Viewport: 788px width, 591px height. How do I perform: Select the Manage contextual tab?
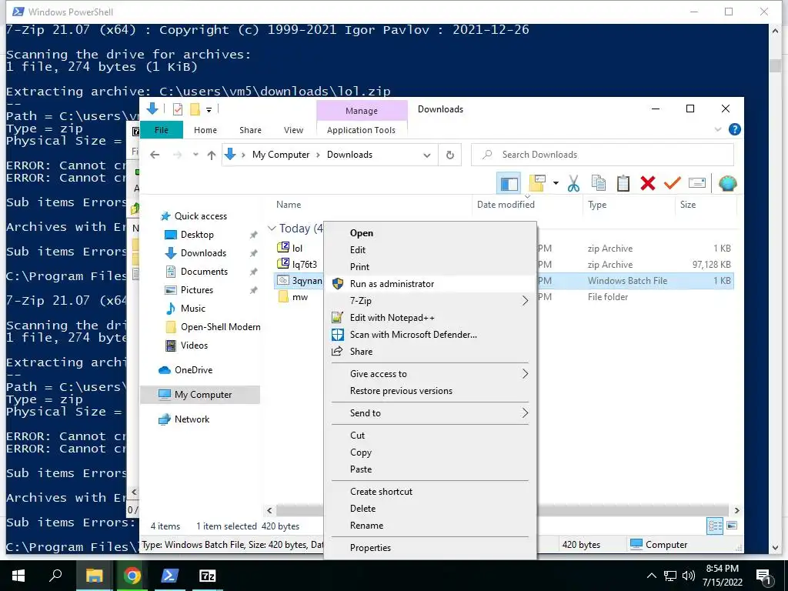point(362,111)
